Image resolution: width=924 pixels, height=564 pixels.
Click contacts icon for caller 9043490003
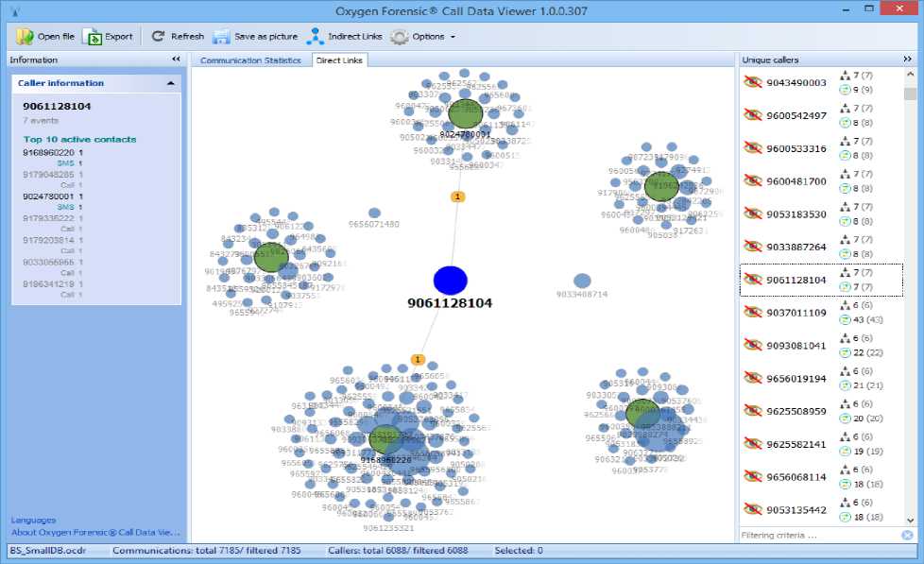845,76
